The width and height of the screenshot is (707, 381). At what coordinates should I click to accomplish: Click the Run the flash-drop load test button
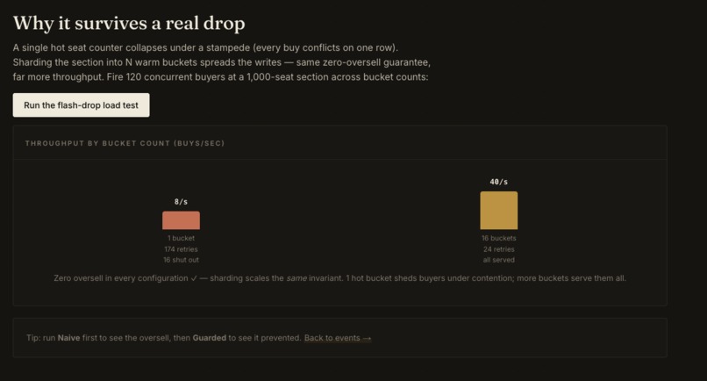82,105
